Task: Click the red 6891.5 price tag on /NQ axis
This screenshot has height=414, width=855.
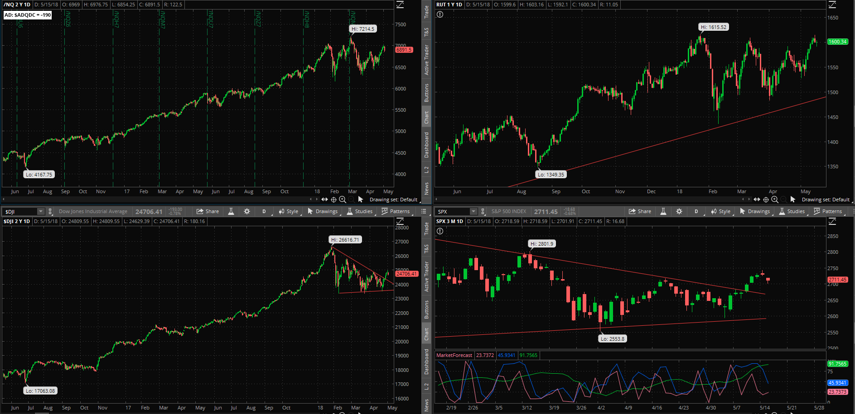Action: pos(404,50)
